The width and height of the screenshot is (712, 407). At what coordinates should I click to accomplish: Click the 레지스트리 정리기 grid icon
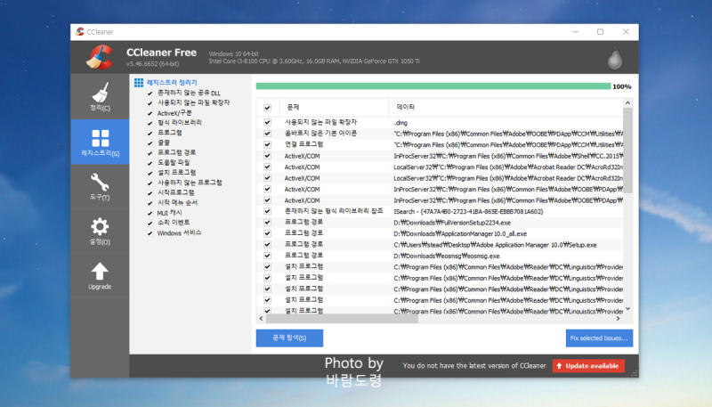point(139,82)
